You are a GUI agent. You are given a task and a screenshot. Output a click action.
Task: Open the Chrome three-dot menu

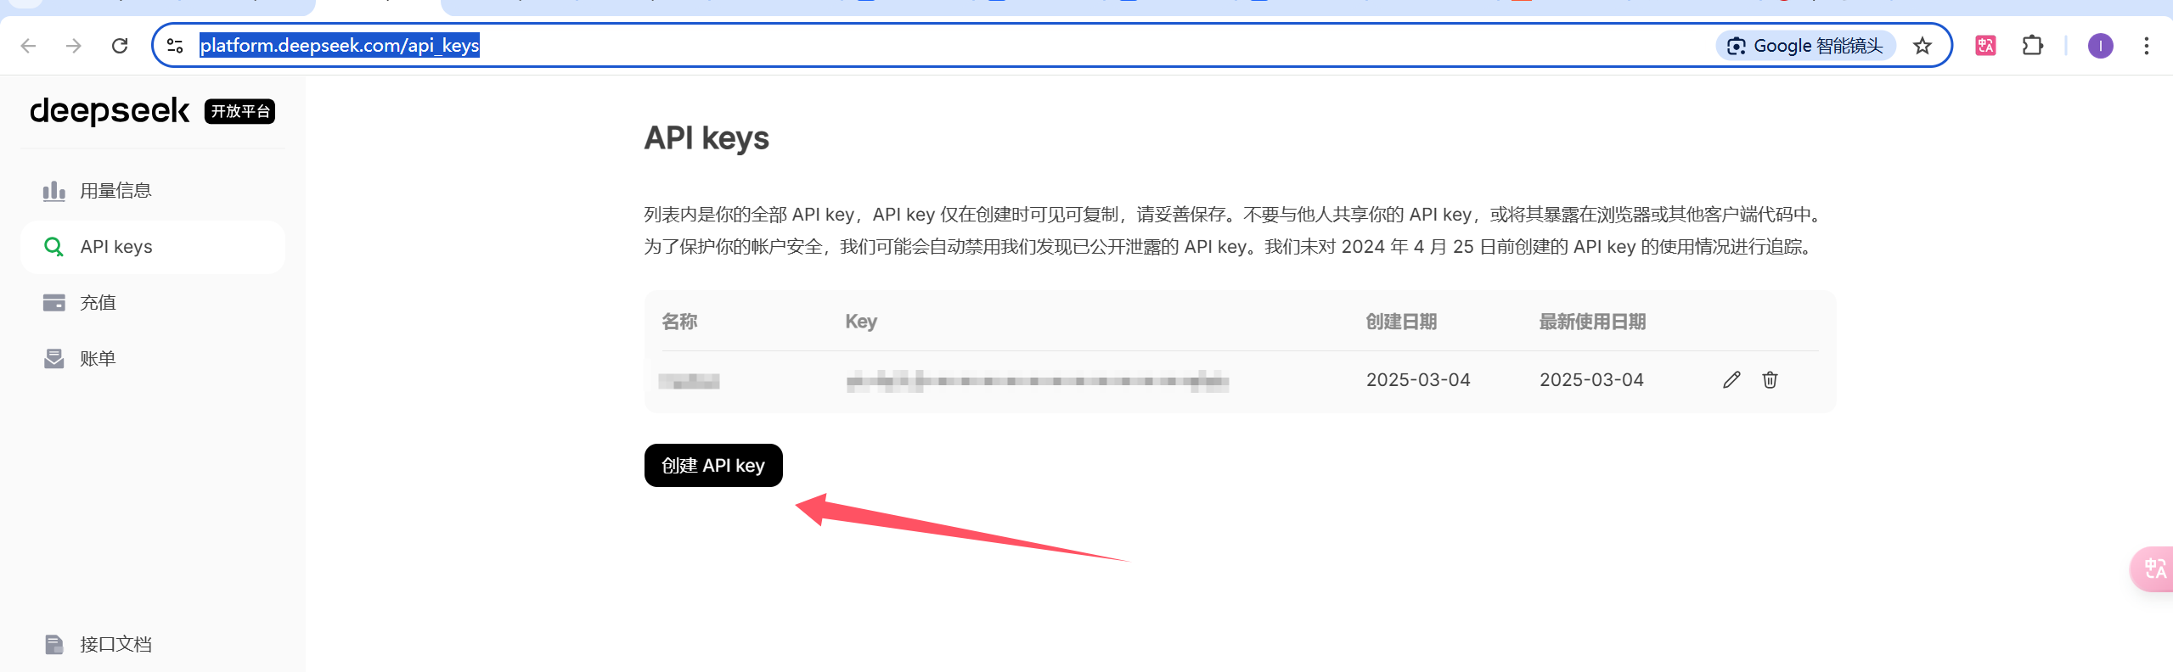pos(2147,46)
